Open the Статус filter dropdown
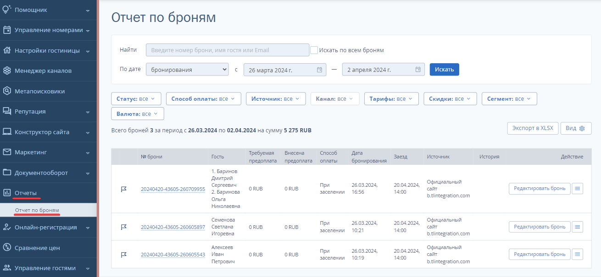The height and width of the screenshot is (277, 601). click(x=136, y=99)
